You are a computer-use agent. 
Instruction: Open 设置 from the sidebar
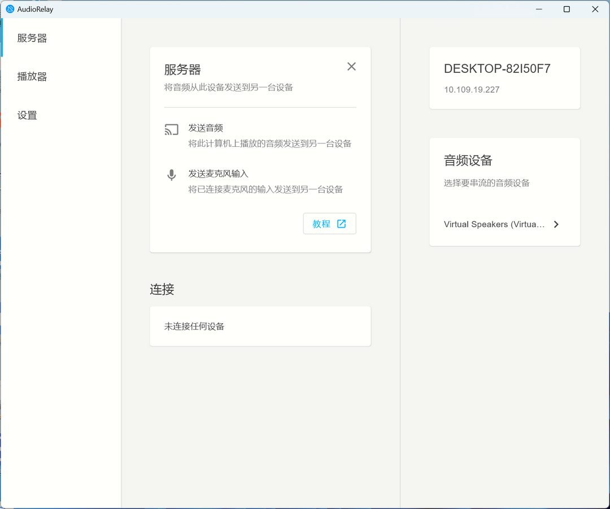(x=27, y=115)
